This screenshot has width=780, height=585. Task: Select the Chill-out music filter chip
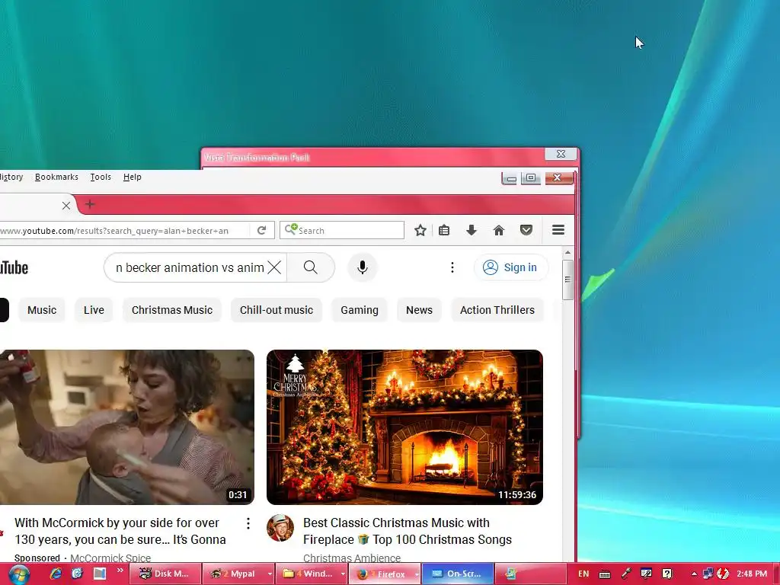click(x=277, y=310)
